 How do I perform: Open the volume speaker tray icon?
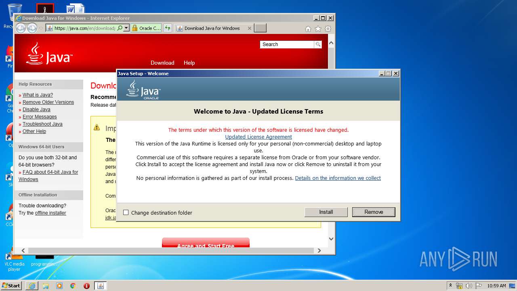point(469,286)
